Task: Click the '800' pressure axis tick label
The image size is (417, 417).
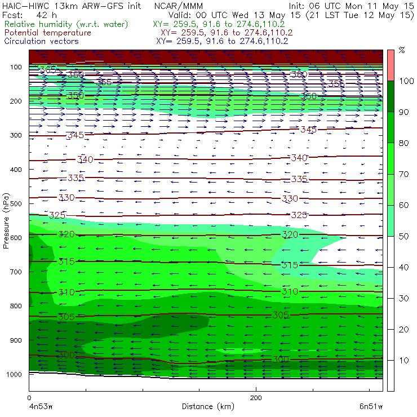Action: (16, 306)
